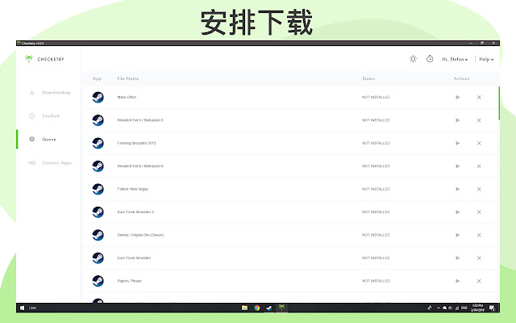
Task: Click the taskbar clock
Action: click(477, 308)
